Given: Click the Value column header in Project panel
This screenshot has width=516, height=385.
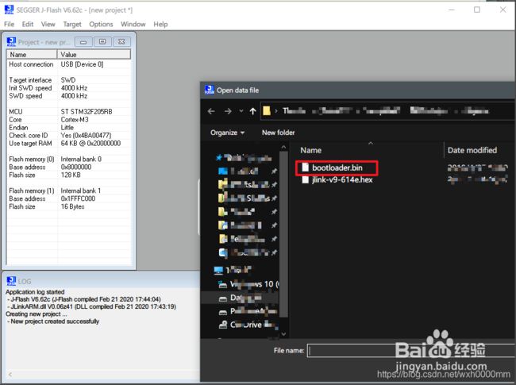Looking at the screenshot, I should (94, 55).
